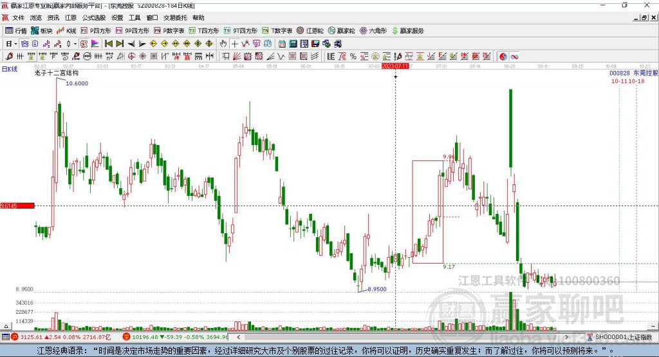
Task: Click the volume panel minus button at right
Action: point(653,326)
